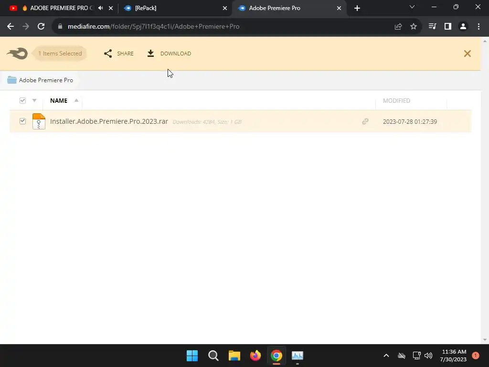
Task: Copy link icon for the rar file
Action: (365, 121)
